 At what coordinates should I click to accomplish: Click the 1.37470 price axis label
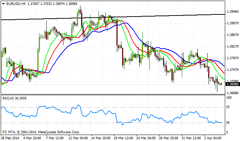coord(233,70)
